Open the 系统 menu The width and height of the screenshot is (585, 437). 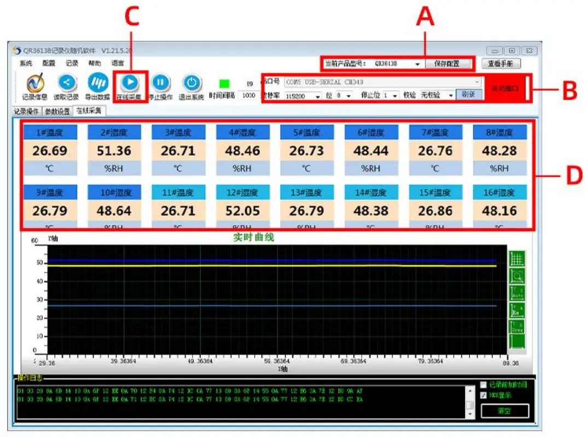pos(26,63)
